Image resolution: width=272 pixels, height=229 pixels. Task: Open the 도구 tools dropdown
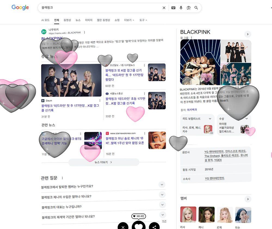coord(143,20)
